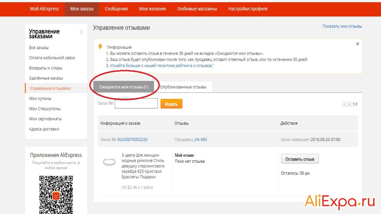Open Мои желания in top navigation

pos(153,9)
